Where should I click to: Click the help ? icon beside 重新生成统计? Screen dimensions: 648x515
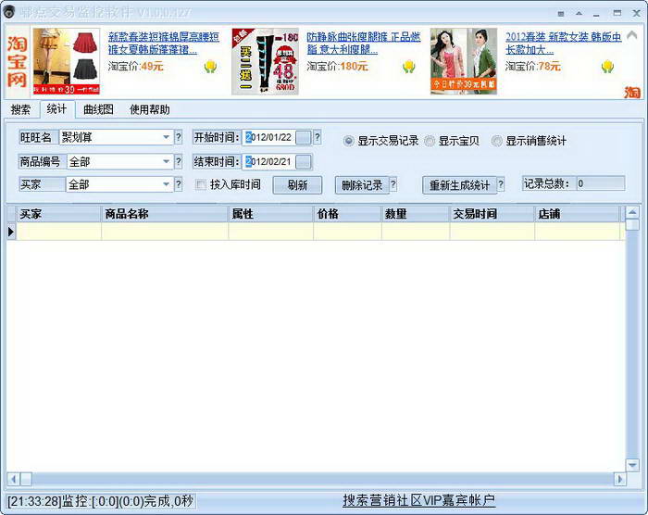[501, 184]
